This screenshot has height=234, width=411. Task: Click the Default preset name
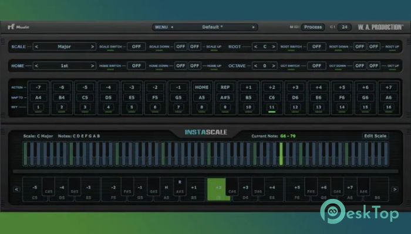coord(211,27)
